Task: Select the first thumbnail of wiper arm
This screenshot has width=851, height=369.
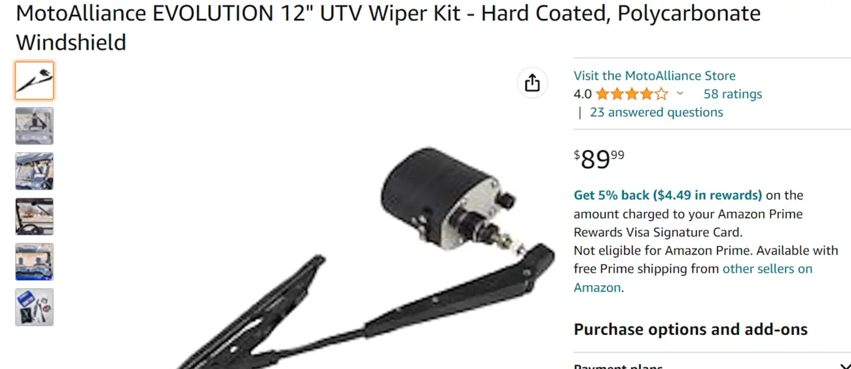Action: coord(35,80)
